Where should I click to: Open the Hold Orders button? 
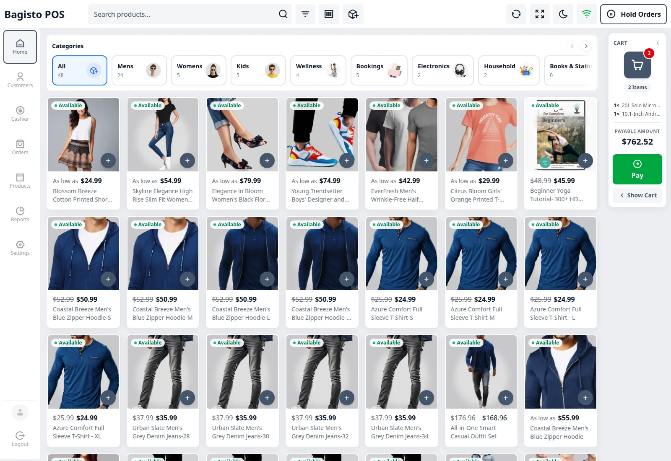coord(633,14)
